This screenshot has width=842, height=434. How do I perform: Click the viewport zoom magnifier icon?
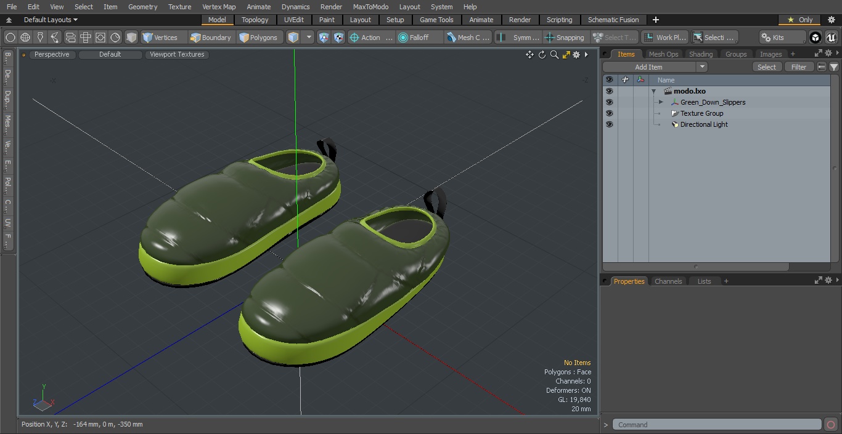point(554,55)
